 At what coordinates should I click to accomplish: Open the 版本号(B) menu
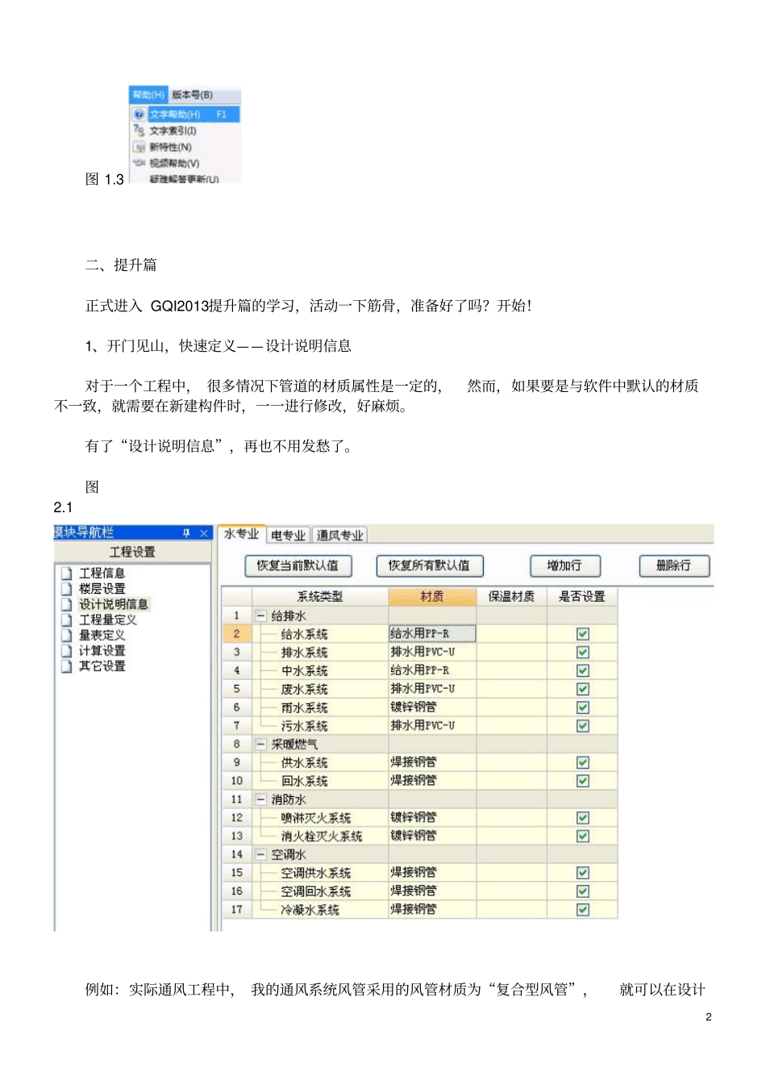(193, 95)
